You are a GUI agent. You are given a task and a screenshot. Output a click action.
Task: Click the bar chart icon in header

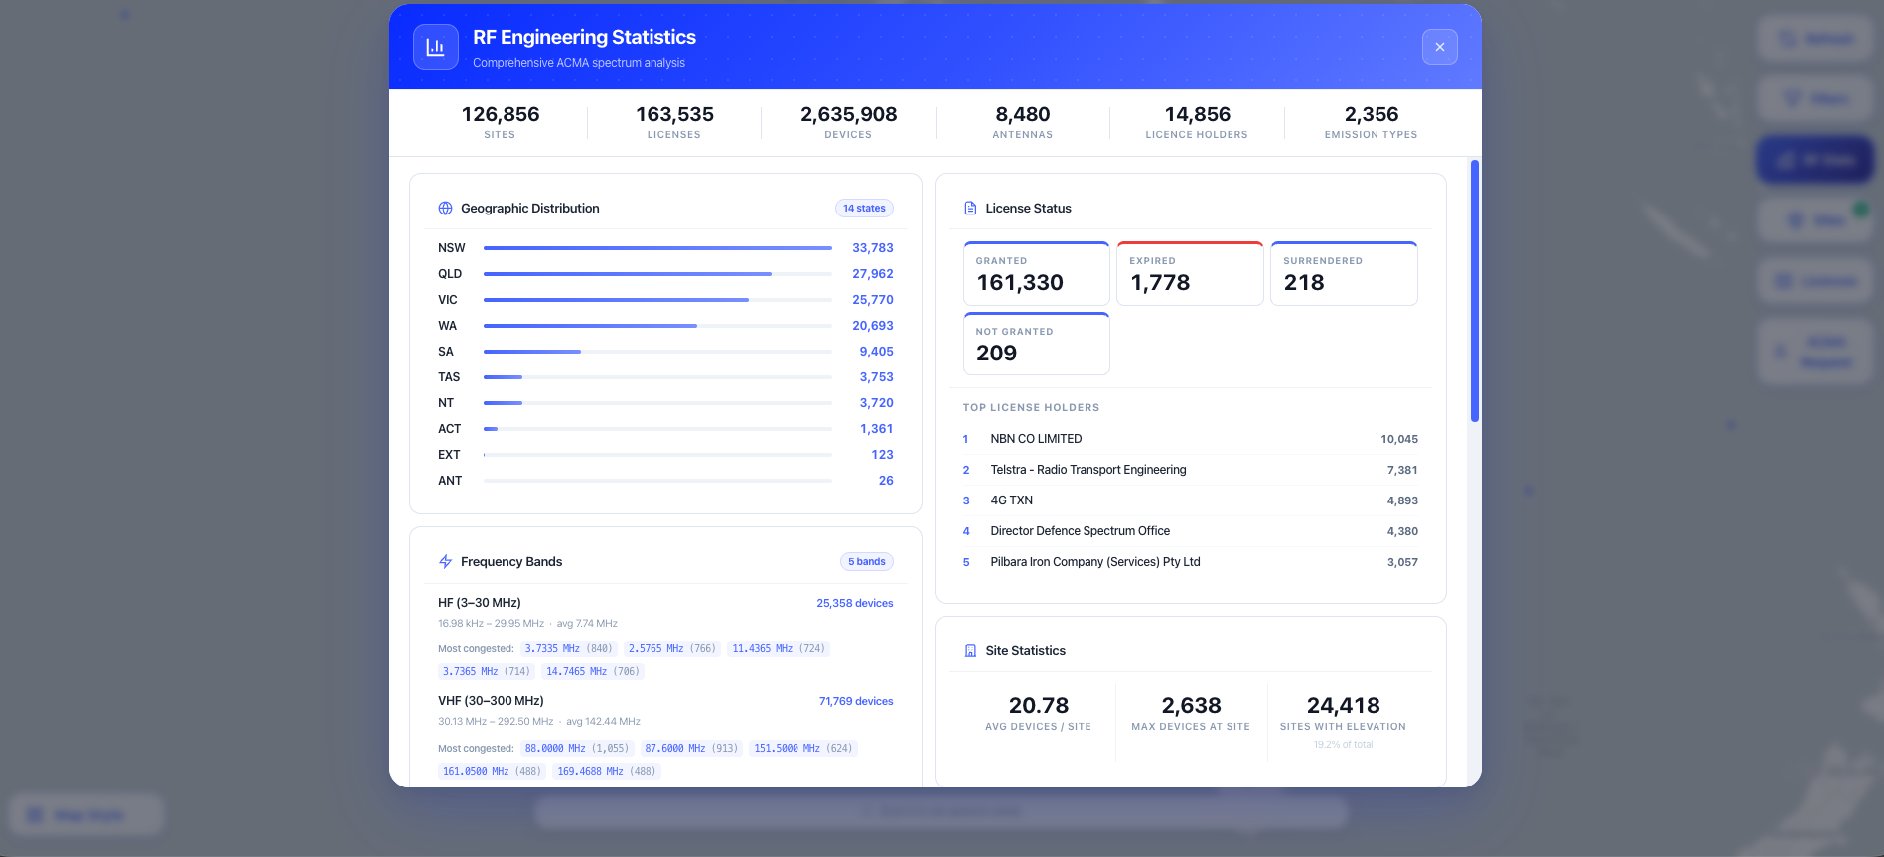click(x=435, y=47)
